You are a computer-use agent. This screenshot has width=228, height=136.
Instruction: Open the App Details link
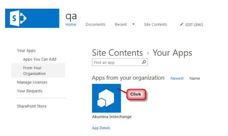(x=101, y=128)
